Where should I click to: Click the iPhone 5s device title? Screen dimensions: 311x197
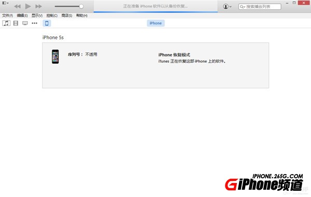point(53,37)
